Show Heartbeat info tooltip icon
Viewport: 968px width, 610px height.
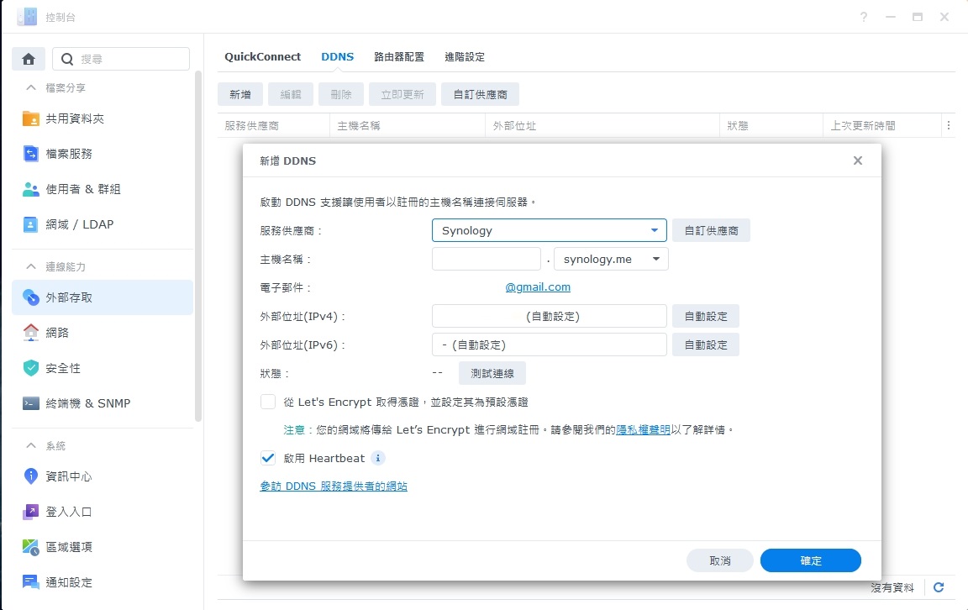point(378,458)
